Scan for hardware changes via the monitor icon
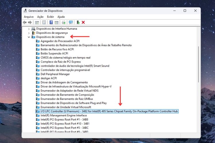Viewport: 215px width, 143px height. point(71,22)
